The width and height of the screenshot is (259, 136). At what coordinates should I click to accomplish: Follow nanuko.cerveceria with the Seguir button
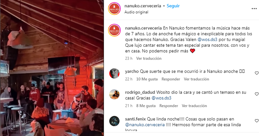pyautogui.click(x=173, y=6)
